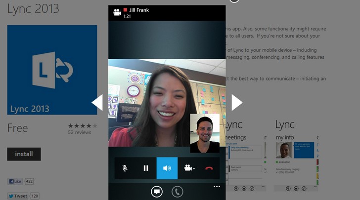Screen dimensions: 360x200
Task: Go to previous screenshot with left arrow
Action: pyautogui.click(x=97, y=102)
